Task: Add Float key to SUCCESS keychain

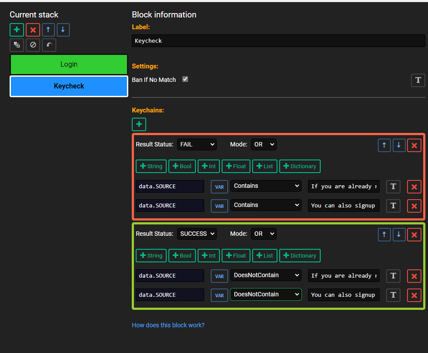Action: tap(236, 256)
